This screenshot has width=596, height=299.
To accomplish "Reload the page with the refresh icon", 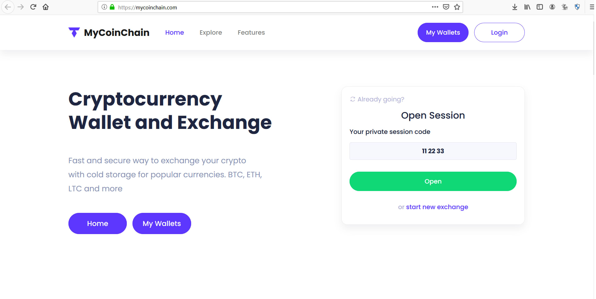I will click(33, 7).
